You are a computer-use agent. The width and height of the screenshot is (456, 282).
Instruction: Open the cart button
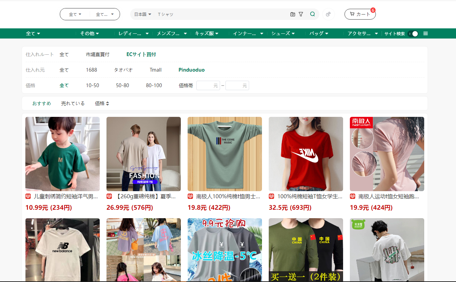pyautogui.click(x=360, y=14)
